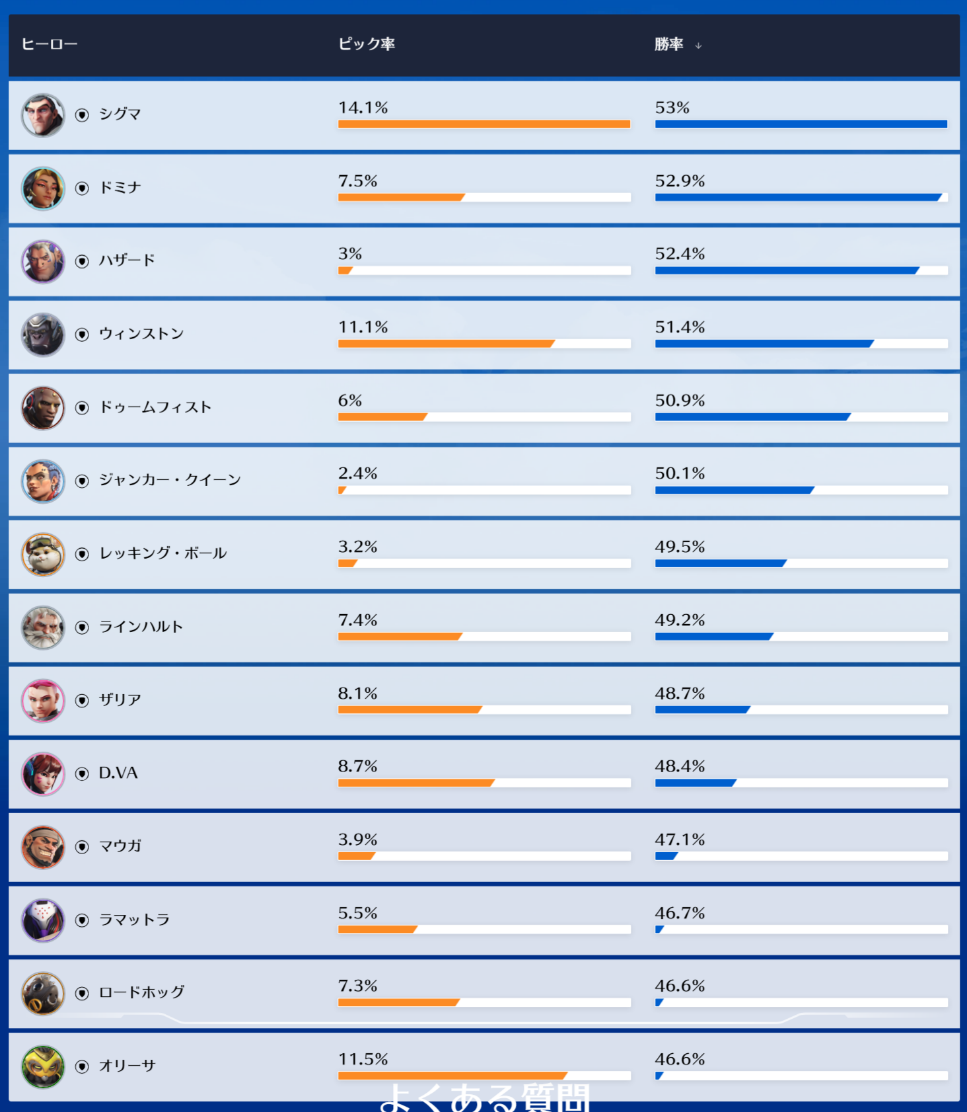Open the マウガ hero name link
Image resolution: width=967 pixels, height=1112 pixels.
click(x=120, y=846)
